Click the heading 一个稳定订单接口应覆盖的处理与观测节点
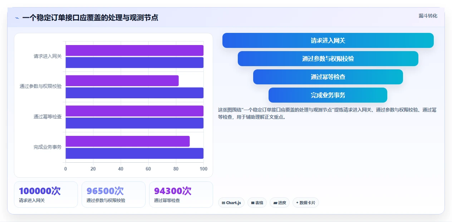The width and height of the screenshot is (452, 222). pos(90,18)
